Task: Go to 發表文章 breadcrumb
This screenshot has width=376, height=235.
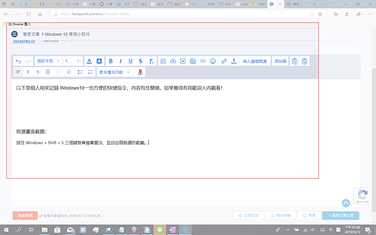Action: pyautogui.click(x=31, y=34)
